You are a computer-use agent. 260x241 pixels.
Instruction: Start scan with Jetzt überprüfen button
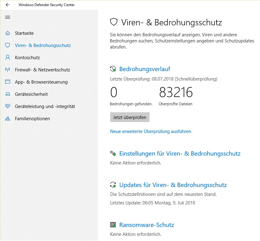[x=130, y=117]
